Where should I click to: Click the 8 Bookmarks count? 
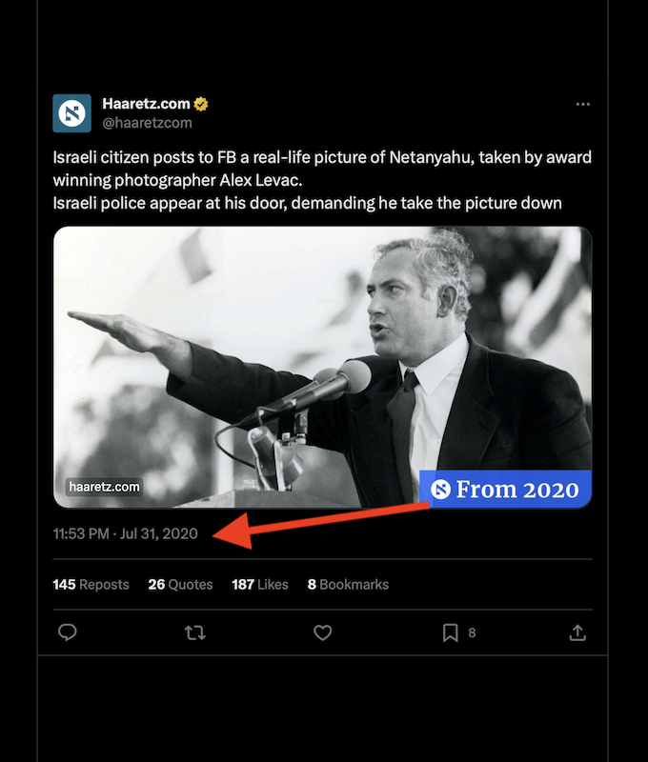click(x=348, y=585)
